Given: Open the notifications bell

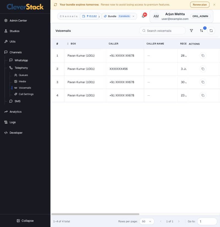Looking at the screenshot, I should 143,16.
